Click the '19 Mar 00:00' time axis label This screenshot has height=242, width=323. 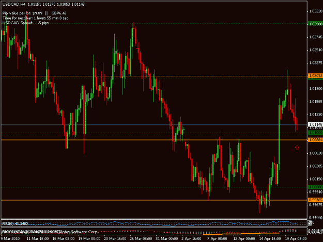pyautogui.click(x=89, y=239)
